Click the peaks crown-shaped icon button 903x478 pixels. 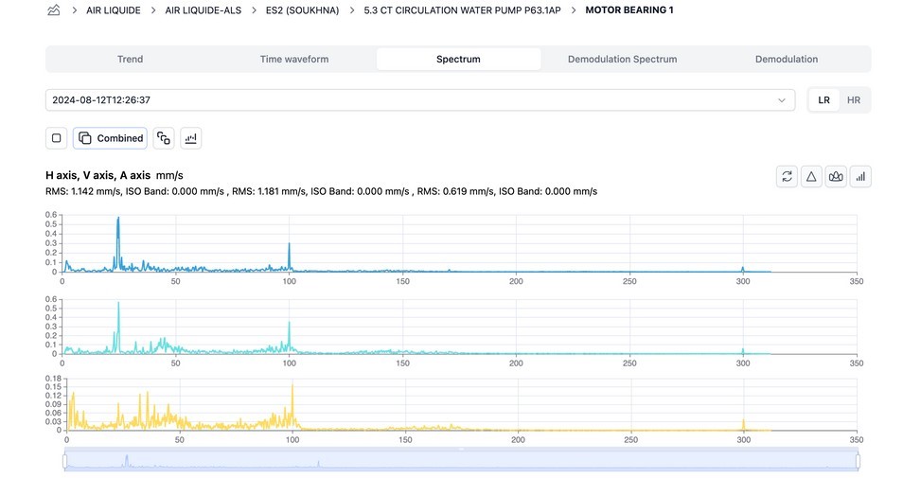coord(836,176)
